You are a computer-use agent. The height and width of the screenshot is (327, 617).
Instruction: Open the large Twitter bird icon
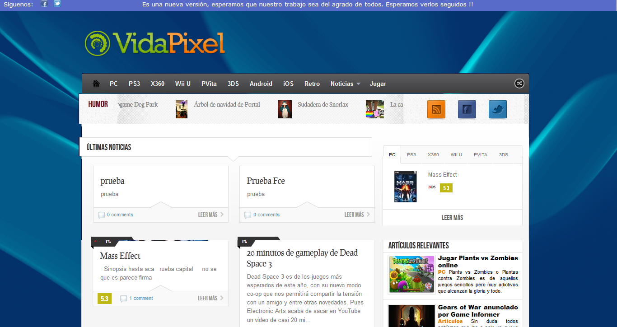coord(498,109)
